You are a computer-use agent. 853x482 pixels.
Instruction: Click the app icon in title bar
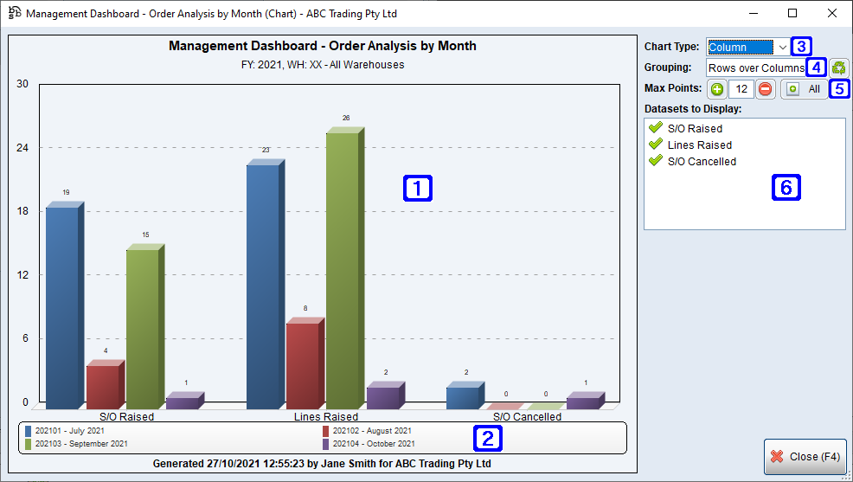(14, 14)
